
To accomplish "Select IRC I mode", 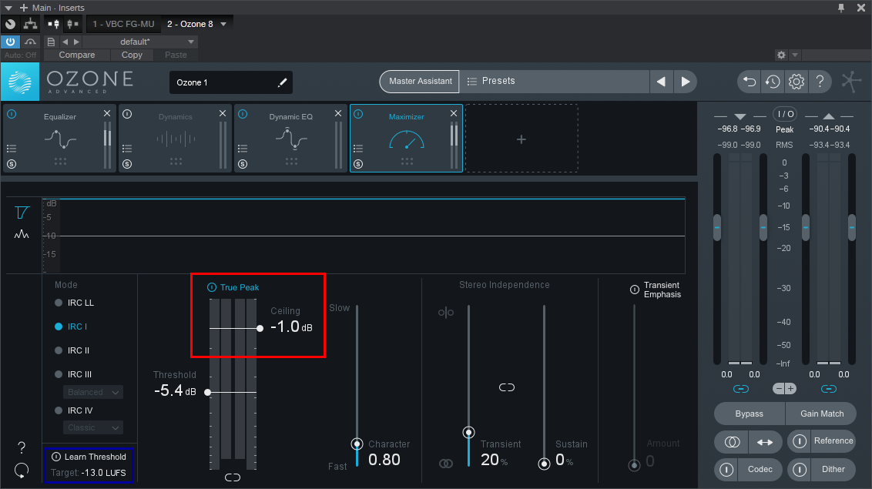I will [71, 327].
